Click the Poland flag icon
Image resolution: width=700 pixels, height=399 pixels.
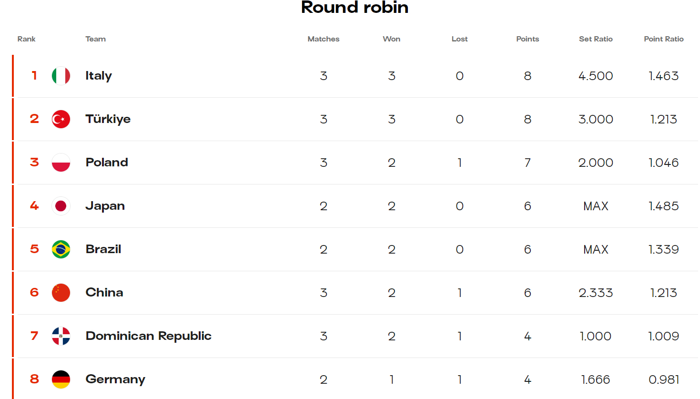pyautogui.click(x=61, y=163)
